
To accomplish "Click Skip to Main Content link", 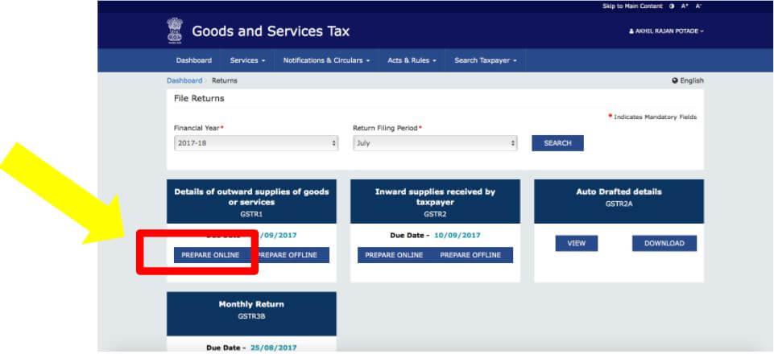I will point(632,6).
